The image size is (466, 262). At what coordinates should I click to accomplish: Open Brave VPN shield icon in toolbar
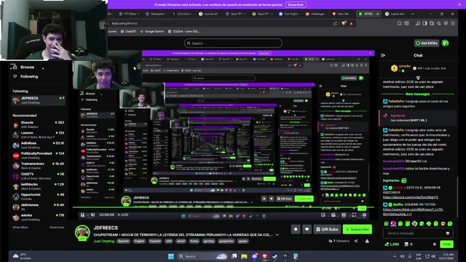click(x=446, y=23)
